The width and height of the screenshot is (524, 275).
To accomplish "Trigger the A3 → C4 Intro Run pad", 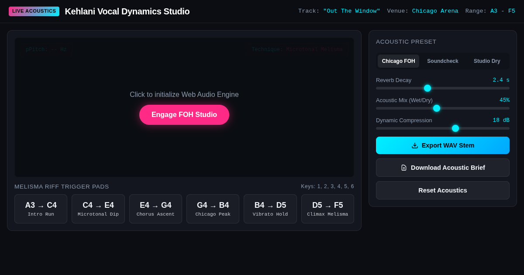I will 41,209.
